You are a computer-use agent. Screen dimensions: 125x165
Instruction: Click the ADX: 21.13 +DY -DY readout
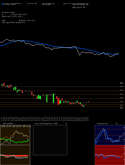coord(16,126)
